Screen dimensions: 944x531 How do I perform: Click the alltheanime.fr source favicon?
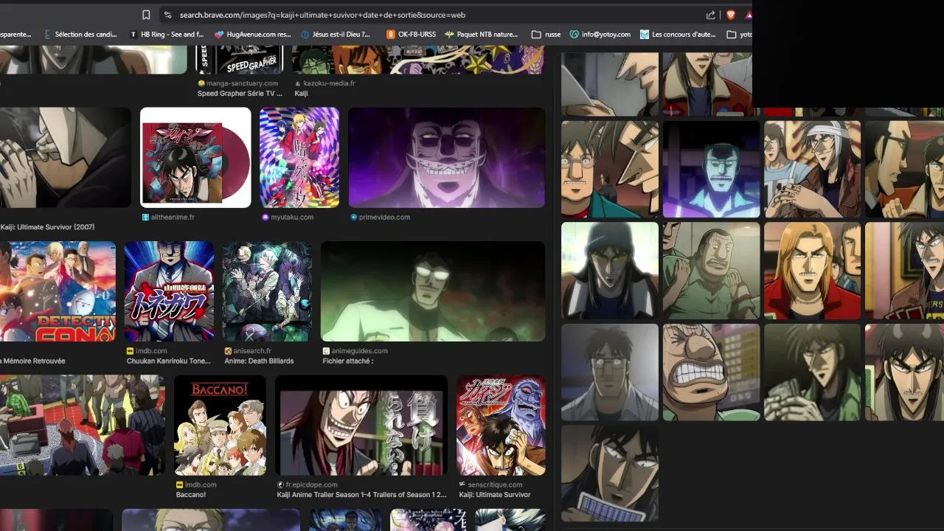tap(146, 218)
